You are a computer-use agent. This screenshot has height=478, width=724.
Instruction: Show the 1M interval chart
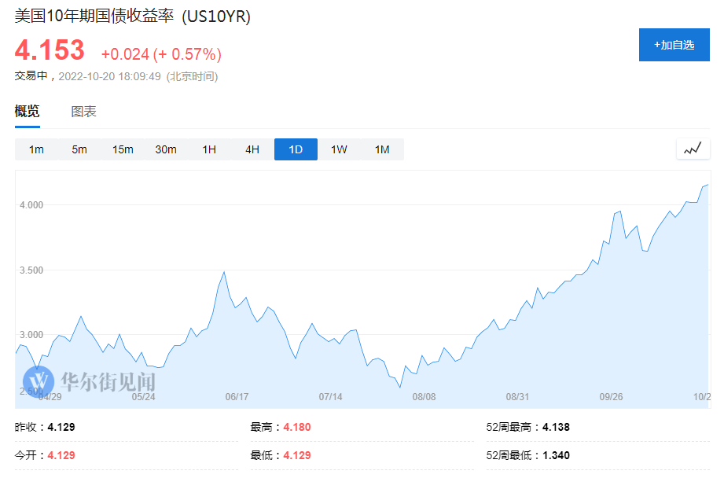[382, 149]
